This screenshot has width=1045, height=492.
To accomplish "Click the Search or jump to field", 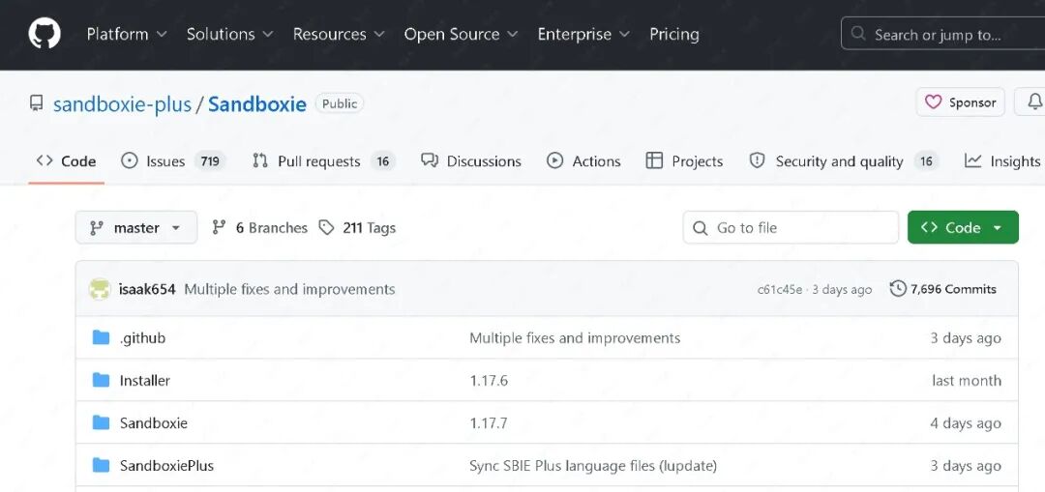I will pos(942,34).
